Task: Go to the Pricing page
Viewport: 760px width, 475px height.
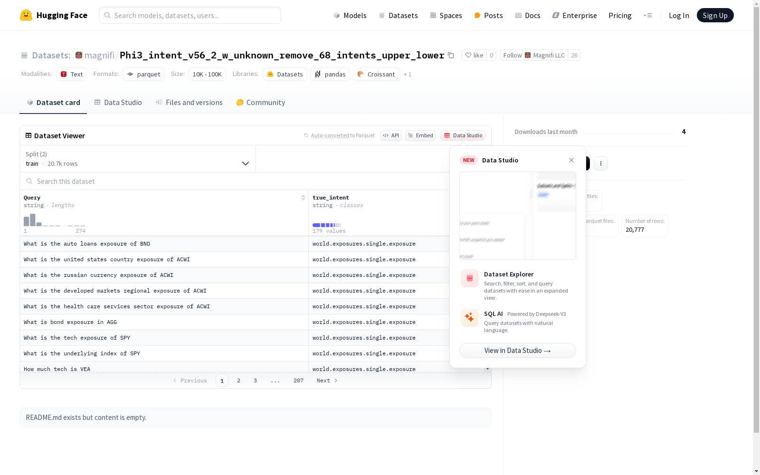Action: tap(620, 15)
